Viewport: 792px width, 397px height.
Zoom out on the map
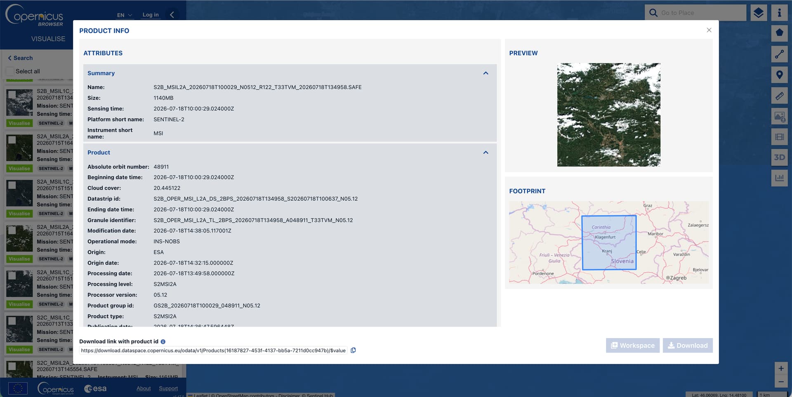tap(781, 382)
